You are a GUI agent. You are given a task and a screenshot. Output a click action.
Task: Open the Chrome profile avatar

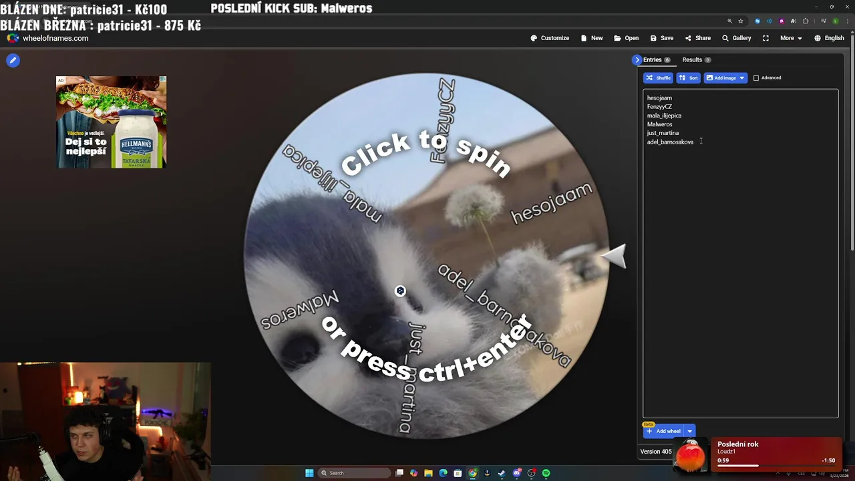(x=835, y=21)
